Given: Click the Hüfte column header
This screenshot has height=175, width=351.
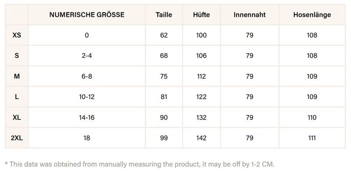Looking at the screenshot, I should tap(201, 15).
